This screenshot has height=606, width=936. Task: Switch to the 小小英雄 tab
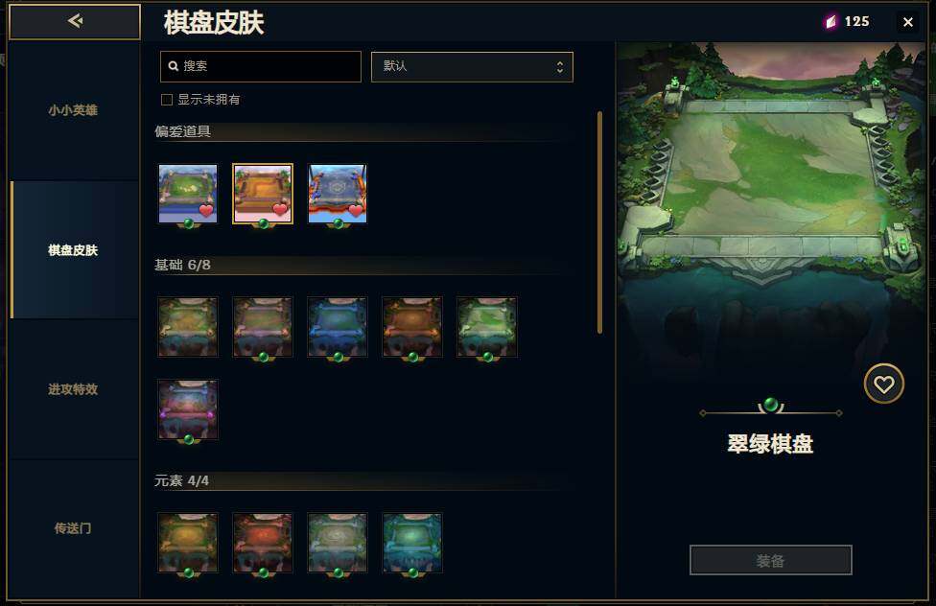pyautogui.click(x=74, y=110)
